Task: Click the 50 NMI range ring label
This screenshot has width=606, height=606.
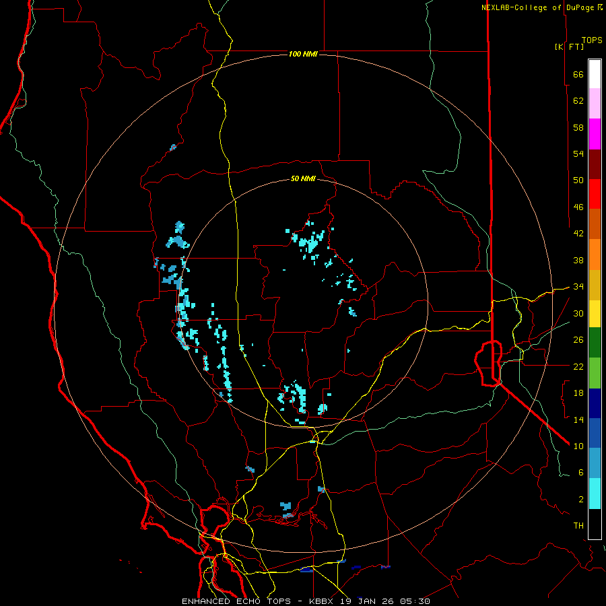Action: (303, 178)
